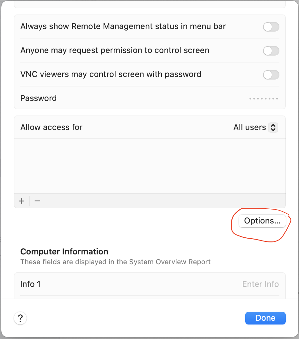Screen dimensions: 299x339
Task: Open help with the question mark button
Action: [x=20, y=318]
